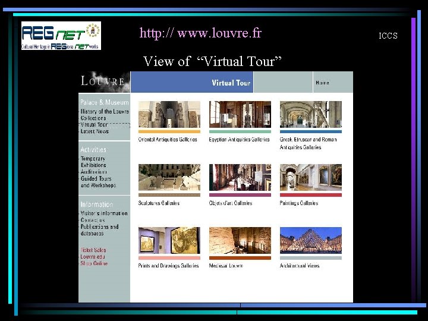
Task: Click the REGNET logo on the slide
Action: pyautogui.click(x=61, y=36)
